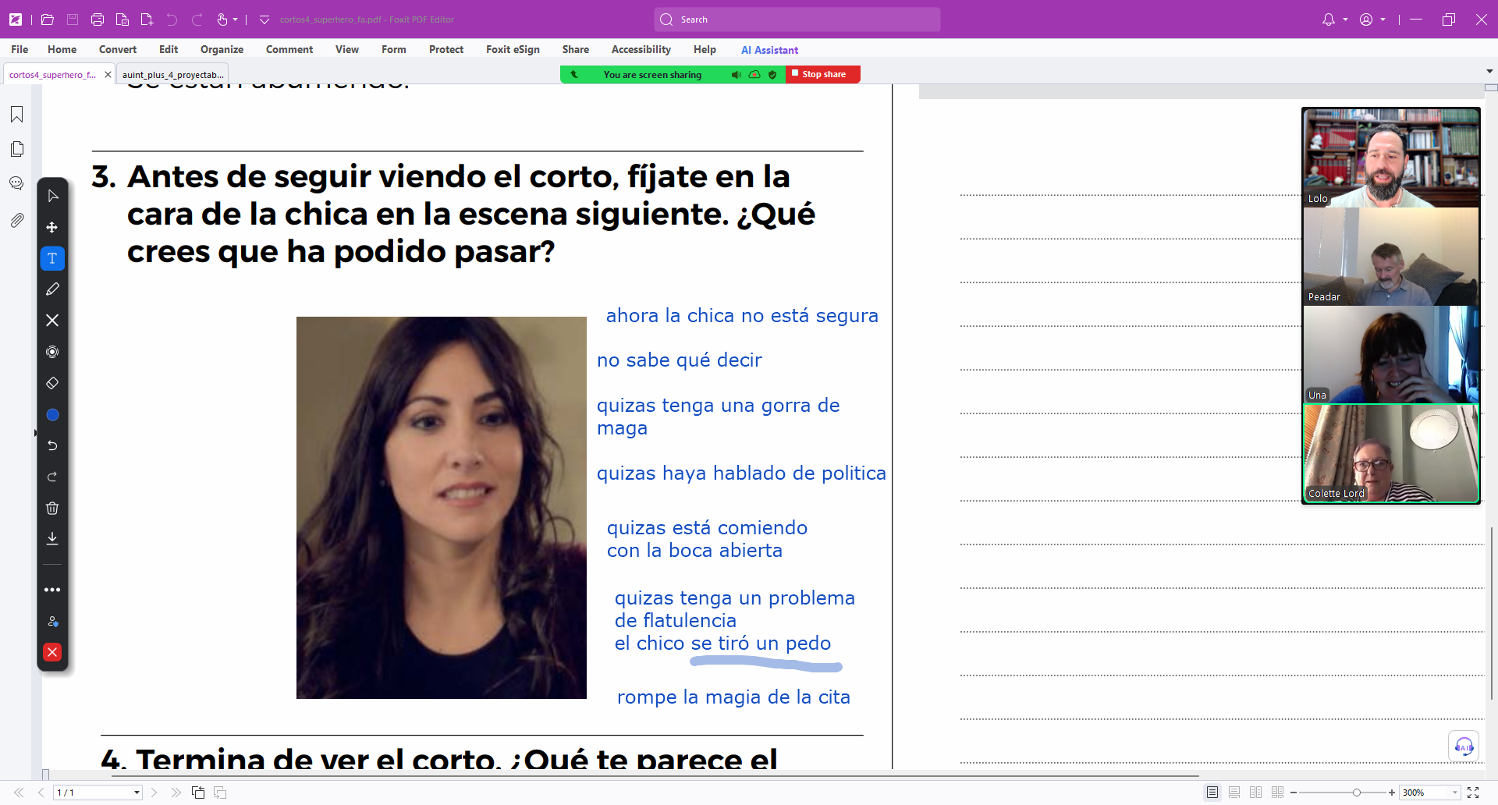Close annotation toolbar with red X button
Screen dimensions: 1498x805
(52, 652)
